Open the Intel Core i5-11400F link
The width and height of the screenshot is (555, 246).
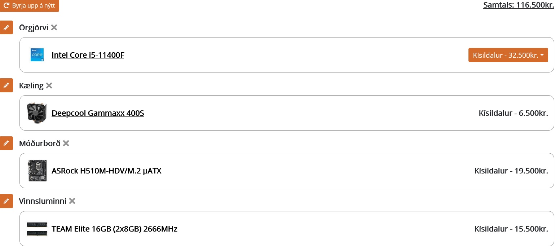tap(88, 55)
